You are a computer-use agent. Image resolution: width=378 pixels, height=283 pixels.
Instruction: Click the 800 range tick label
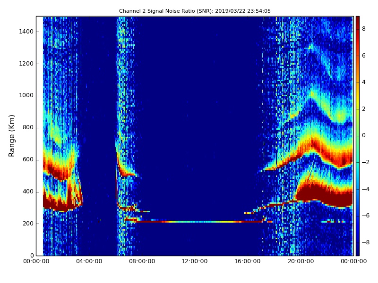point(28,127)
